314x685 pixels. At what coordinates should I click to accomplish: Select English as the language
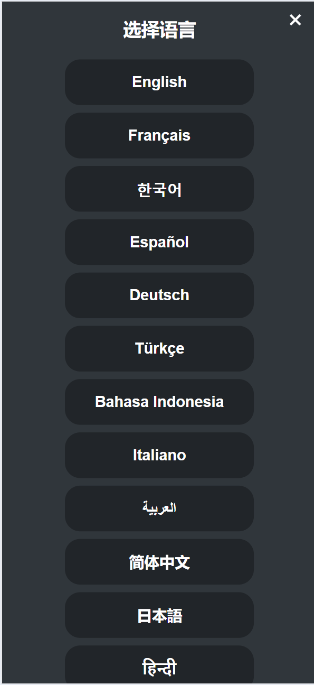(159, 82)
